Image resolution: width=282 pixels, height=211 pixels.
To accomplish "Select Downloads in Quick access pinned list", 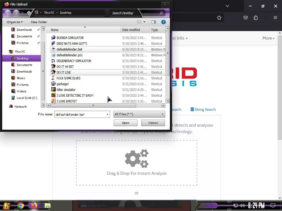I will [x=24, y=30].
